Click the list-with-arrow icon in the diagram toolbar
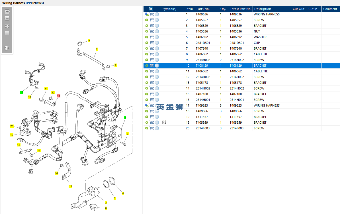Viewport: 340px width, 214px height. [x=7, y=48]
